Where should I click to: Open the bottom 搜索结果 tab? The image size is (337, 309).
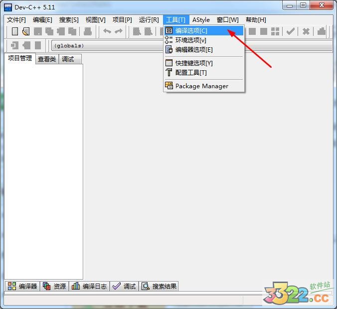[x=159, y=286]
